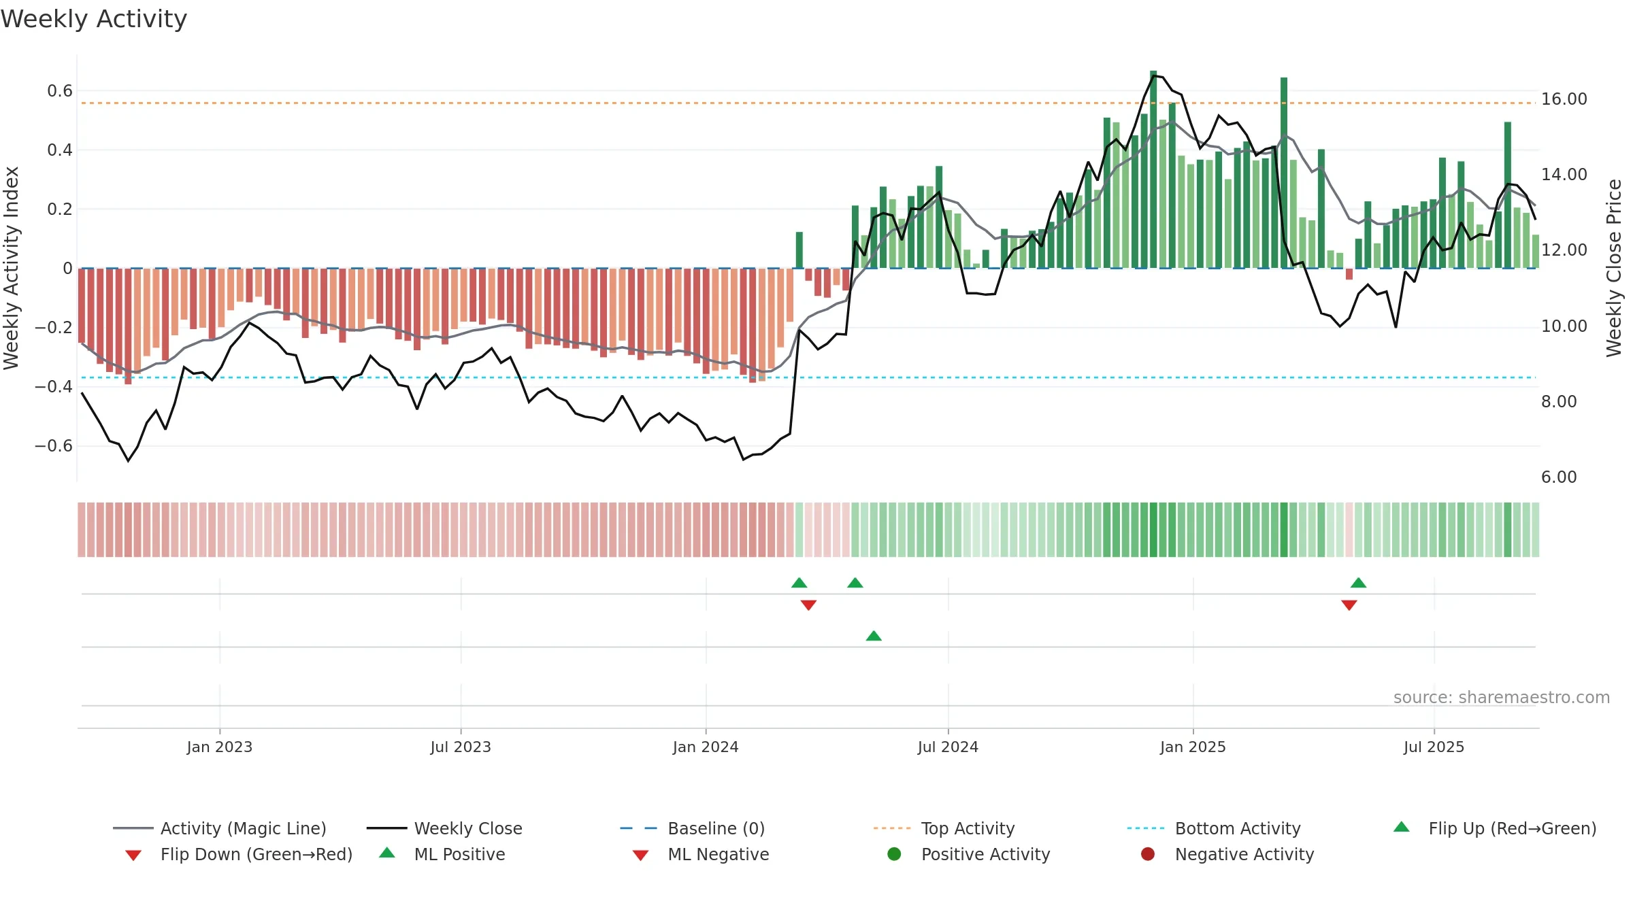Toggle the Flip Up (Red→Green) legend entry
Screen dimensions: 1633x918
(1494, 828)
